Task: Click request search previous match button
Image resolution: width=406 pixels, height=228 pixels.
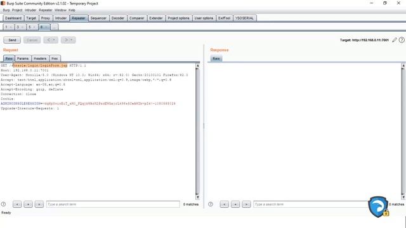Action: 17,204
